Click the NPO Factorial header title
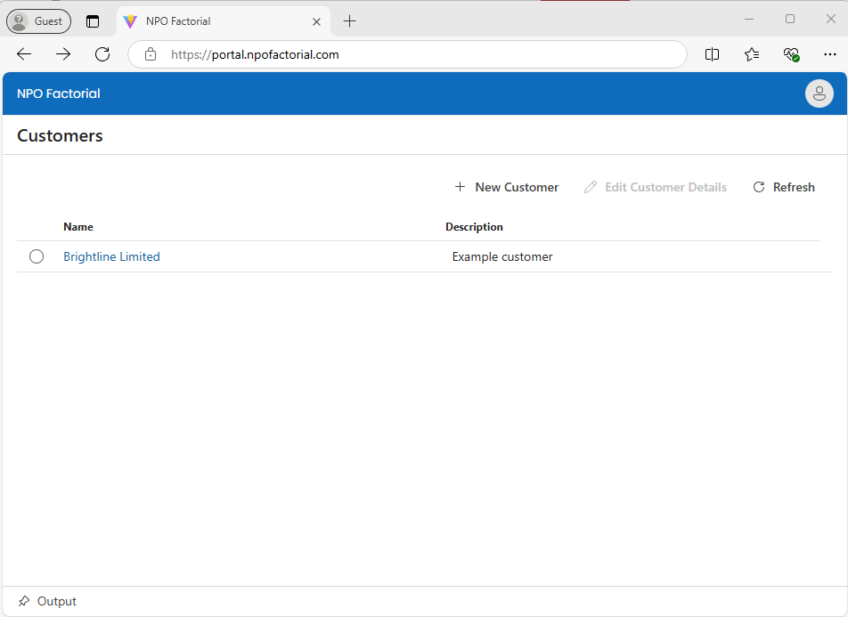This screenshot has width=848, height=617. [59, 93]
